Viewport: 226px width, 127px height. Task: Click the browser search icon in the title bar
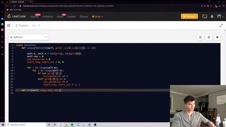[209, 2]
